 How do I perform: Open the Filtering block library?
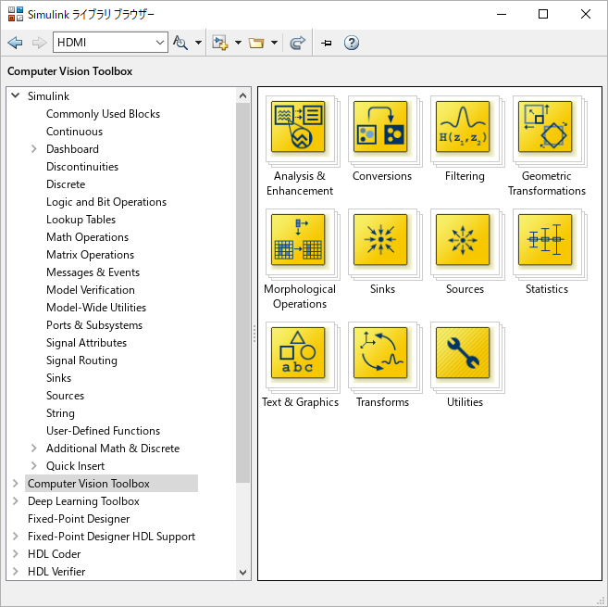coord(463,127)
